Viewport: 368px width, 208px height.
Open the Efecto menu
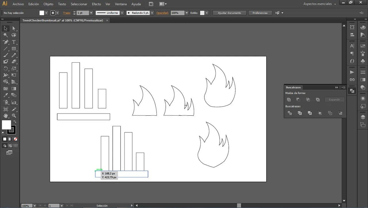point(96,4)
